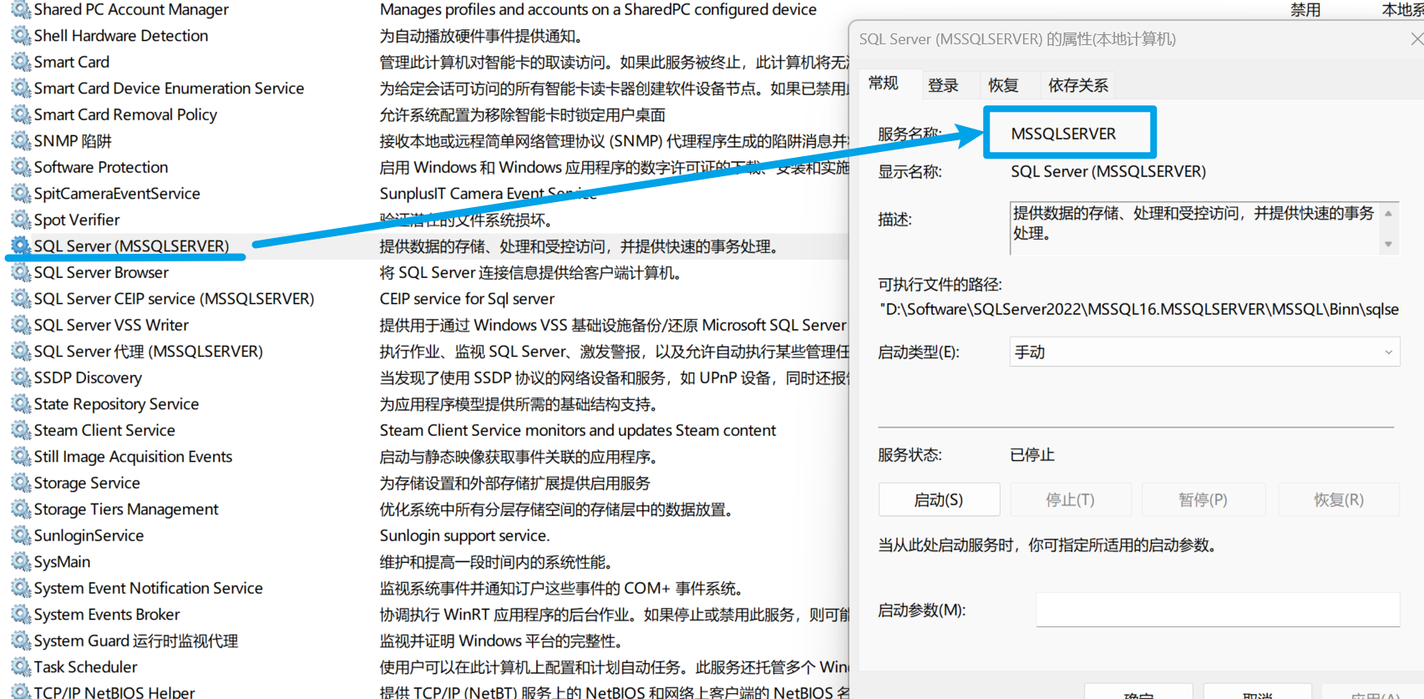
Task: Open the 启动类型 dropdown set to 手动
Action: [x=1204, y=352]
